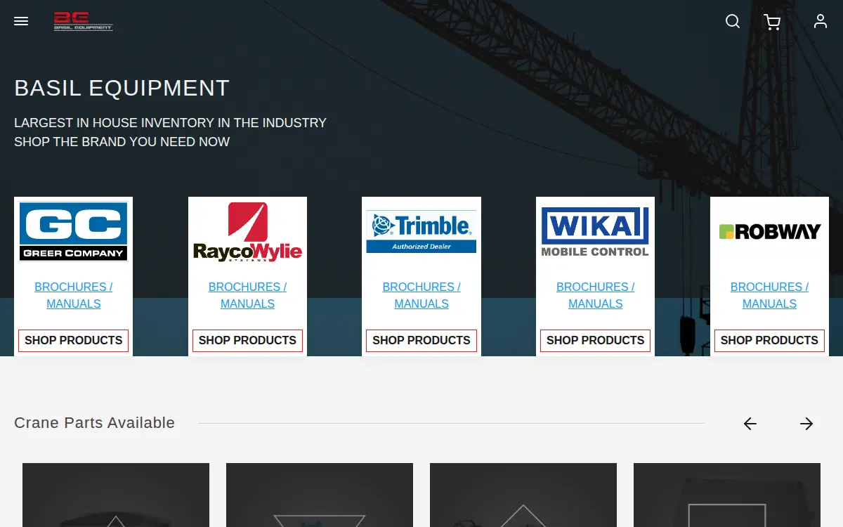843x527 pixels.
Task: Open the user account icon
Action: pos(821,21)
